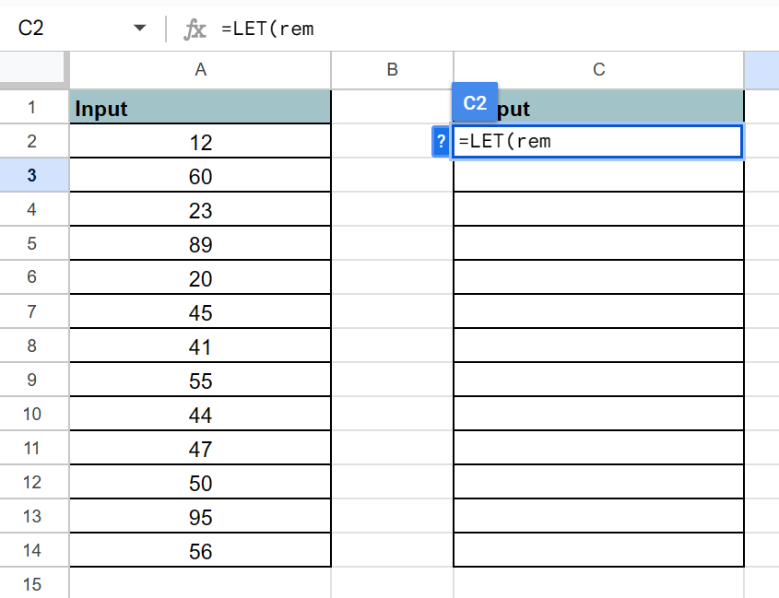779x598 pixels.
Task: Click the select-all corner box
Action: point(34,69)
